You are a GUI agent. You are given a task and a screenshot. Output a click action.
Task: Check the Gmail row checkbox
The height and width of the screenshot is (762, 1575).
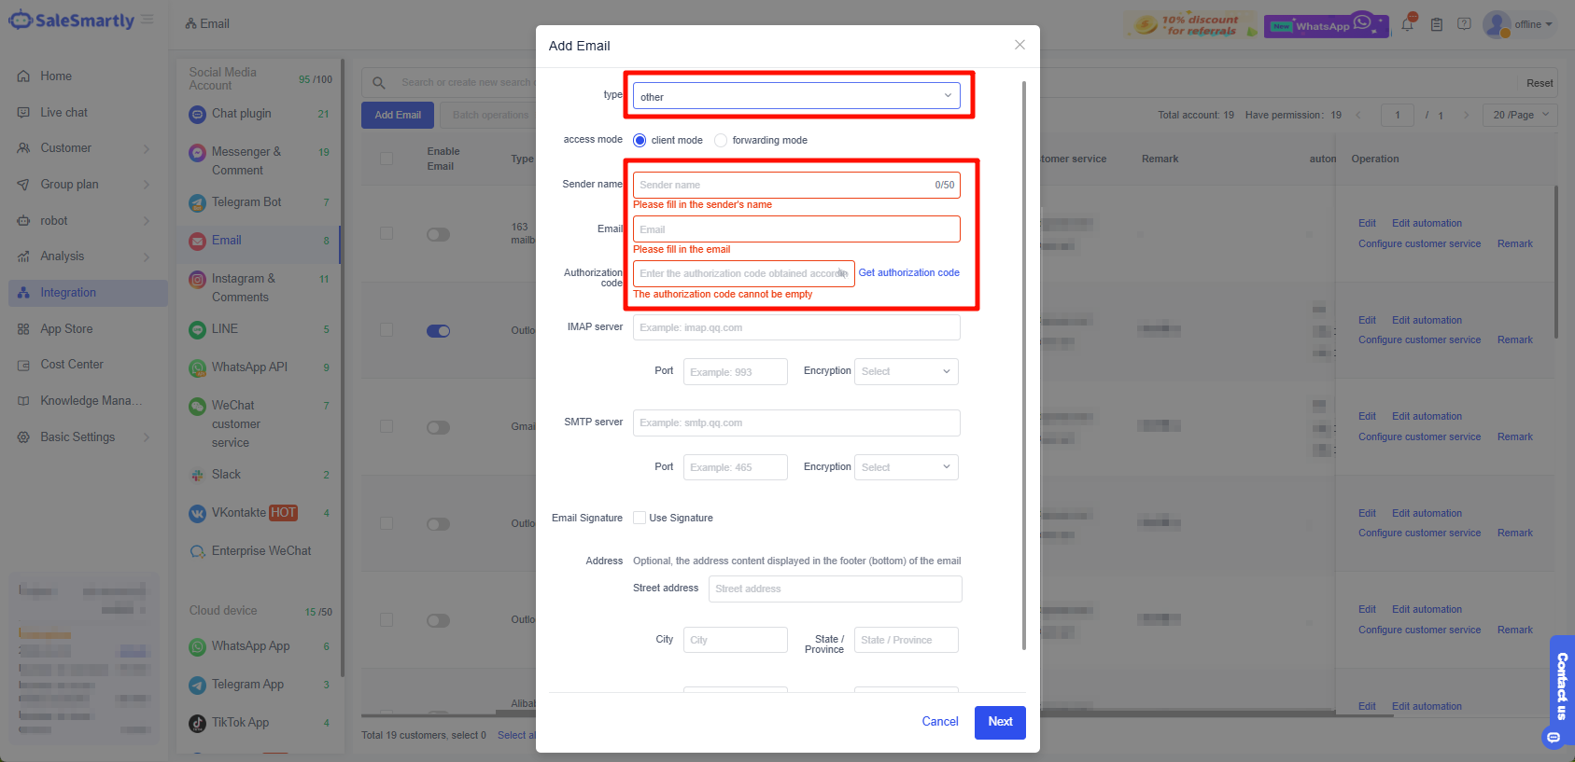(387, 426)
